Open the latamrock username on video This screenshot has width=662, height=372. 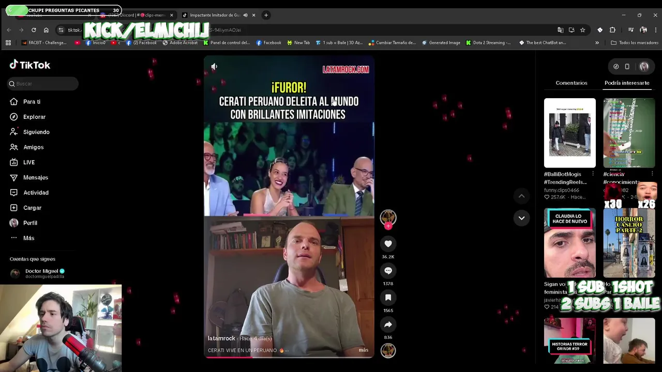pyautogui.click(x=221, y=338)
